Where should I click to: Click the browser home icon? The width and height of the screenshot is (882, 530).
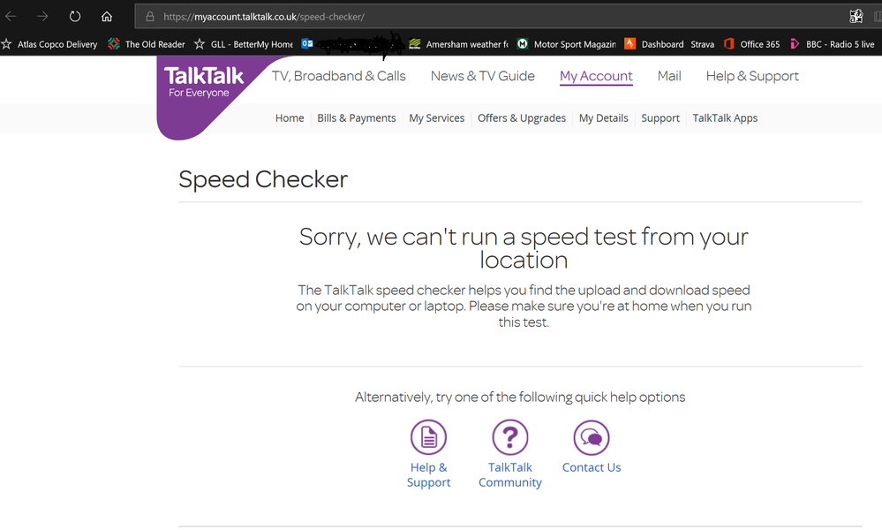tap(107, 16)
